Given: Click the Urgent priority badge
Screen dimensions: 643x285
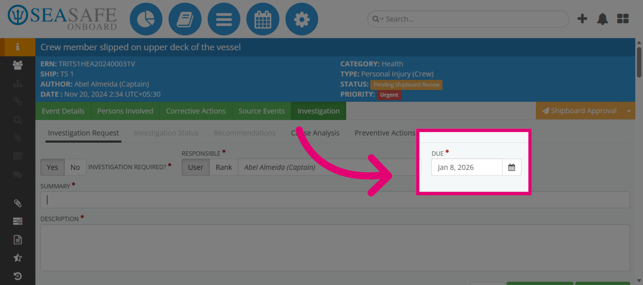Looking at the screenshot, I should 389,95.
